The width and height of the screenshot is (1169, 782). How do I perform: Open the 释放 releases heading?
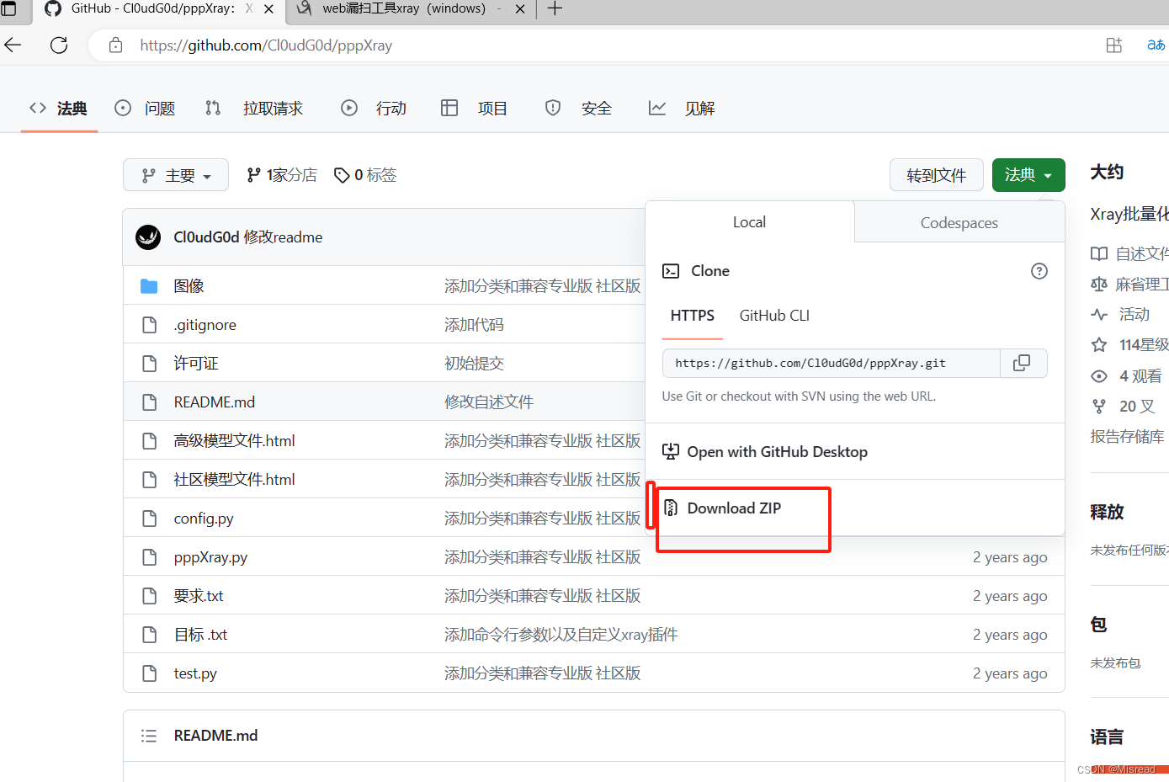coord(1107,512)
